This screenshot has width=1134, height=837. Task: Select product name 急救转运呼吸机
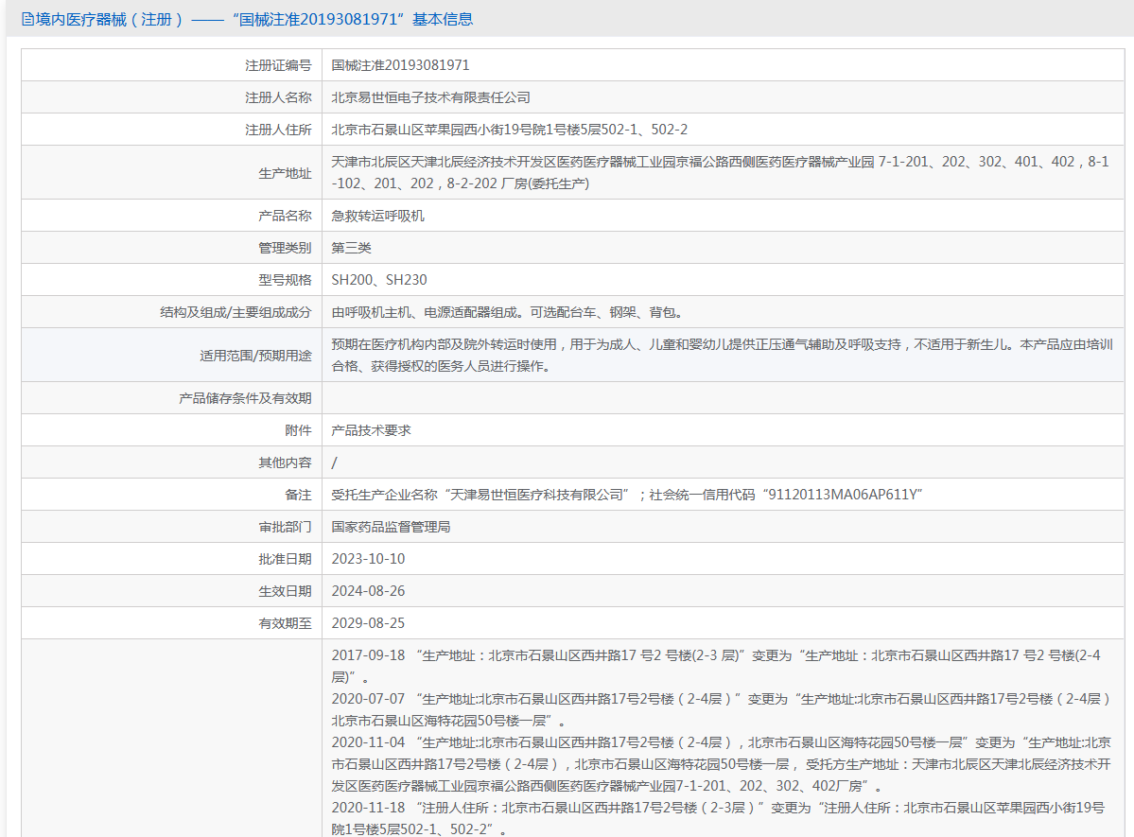click(377, 216)
